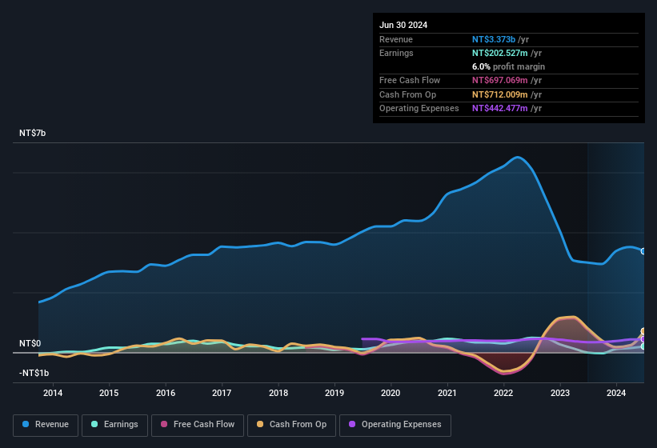Click the 2014 x-axis year label
The image size is (657, 448).
tap(53, 393)
